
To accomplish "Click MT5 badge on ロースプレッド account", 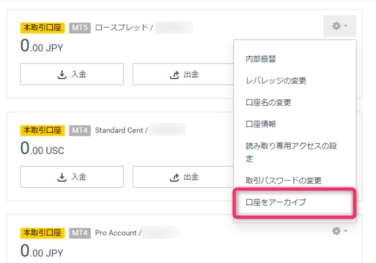I will [80, 28].
